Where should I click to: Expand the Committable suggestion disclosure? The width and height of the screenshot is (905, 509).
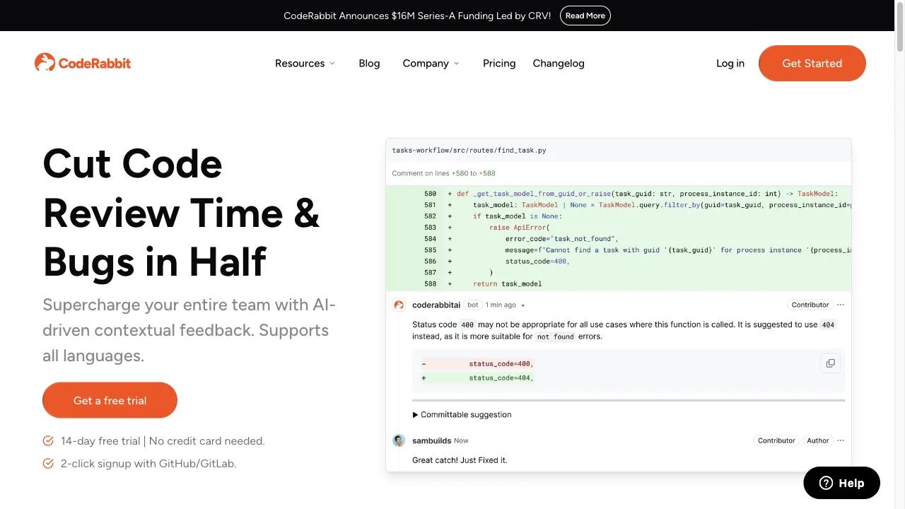tap(462, 414)
